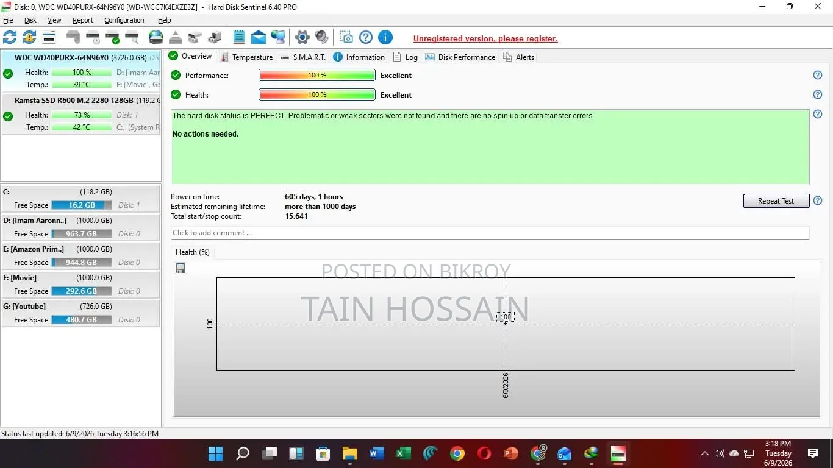
Task: Click the '605 days, 1 hours' power on value
Action: (x=314, y=197)
